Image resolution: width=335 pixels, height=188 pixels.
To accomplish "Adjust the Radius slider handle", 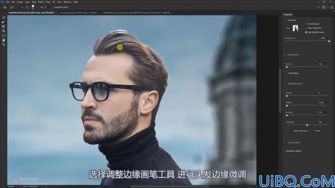I will pyautogui.click(x=287, y=67).
